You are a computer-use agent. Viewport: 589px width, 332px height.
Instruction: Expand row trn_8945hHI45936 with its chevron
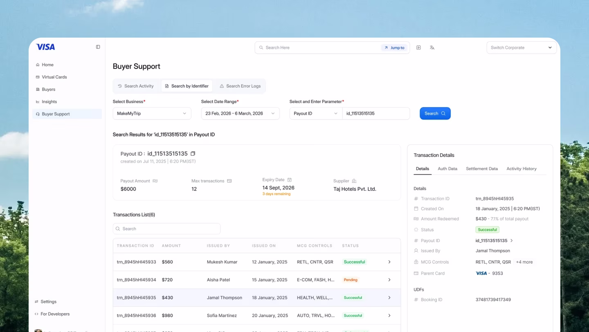tap(389, 316)
